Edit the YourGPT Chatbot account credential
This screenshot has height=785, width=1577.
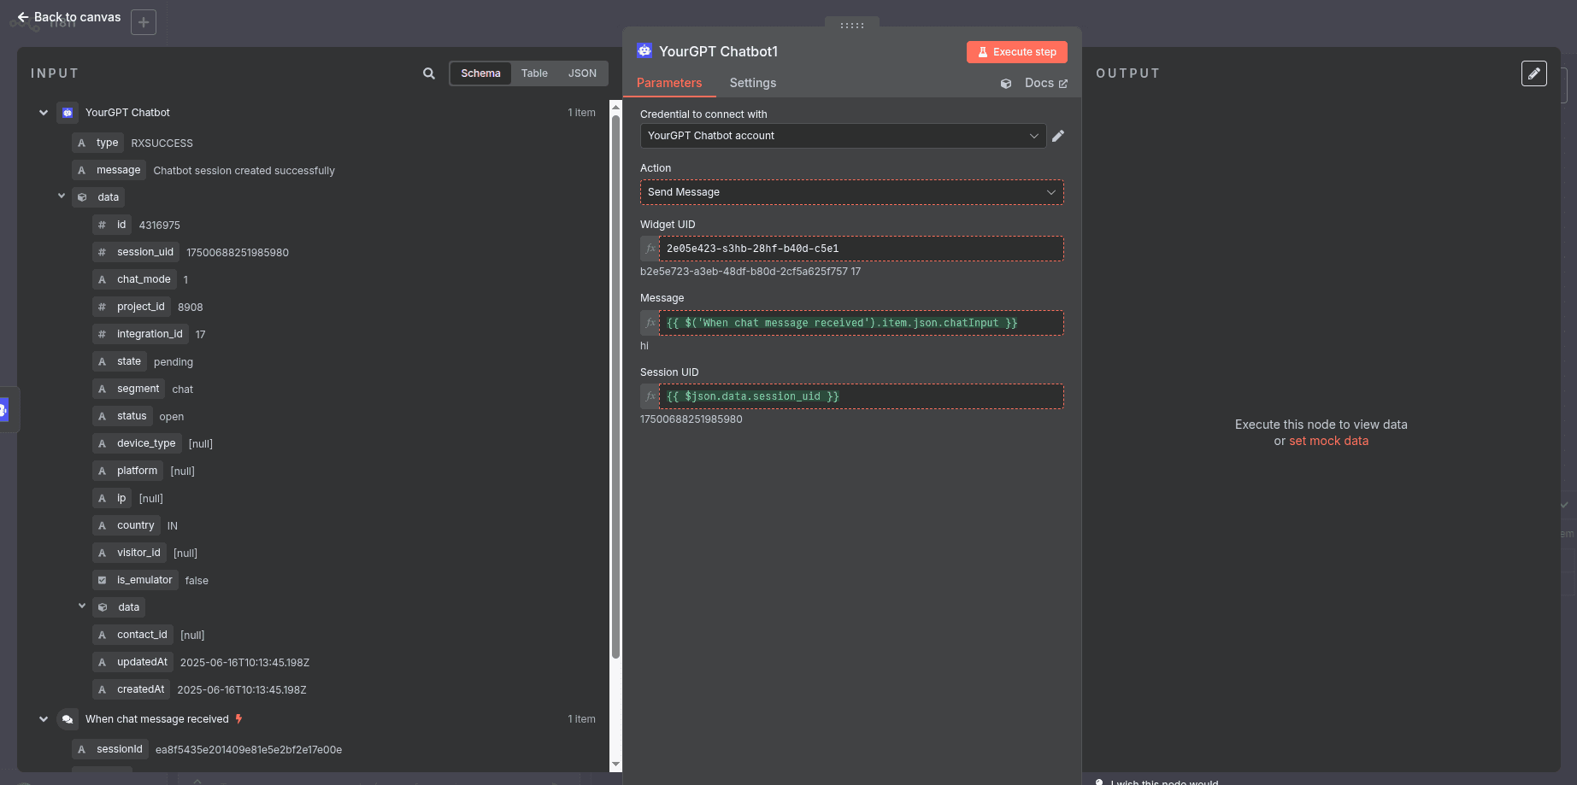pos(1058,136)
